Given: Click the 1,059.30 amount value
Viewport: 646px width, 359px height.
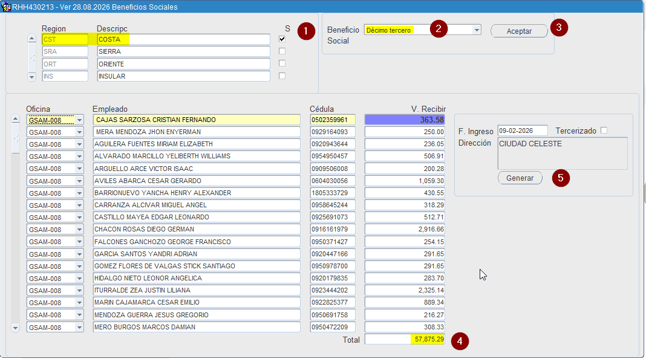Looking at the screenshot, I should pos(405,181).
